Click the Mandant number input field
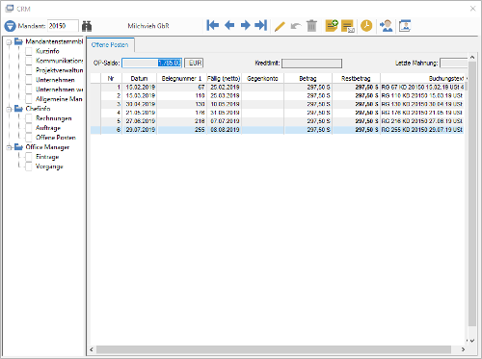The height and width of the screenshot is (359, 482). pyautogui.click(x=63, y=26)
